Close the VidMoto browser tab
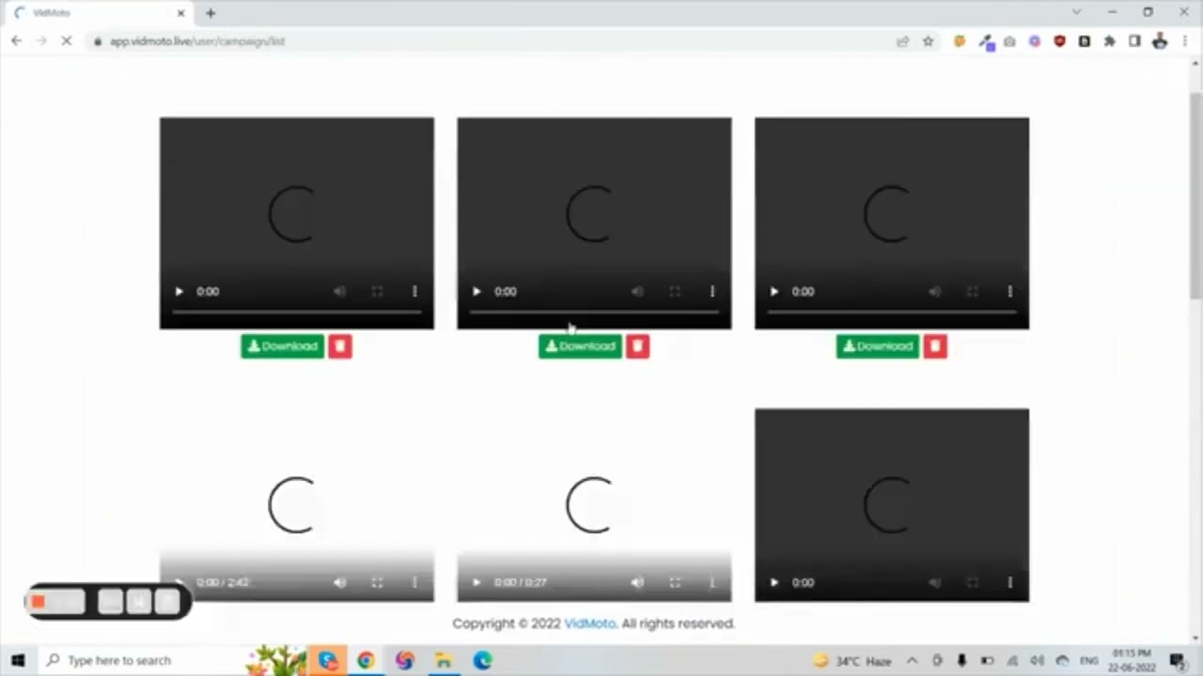 pos(181,13)
